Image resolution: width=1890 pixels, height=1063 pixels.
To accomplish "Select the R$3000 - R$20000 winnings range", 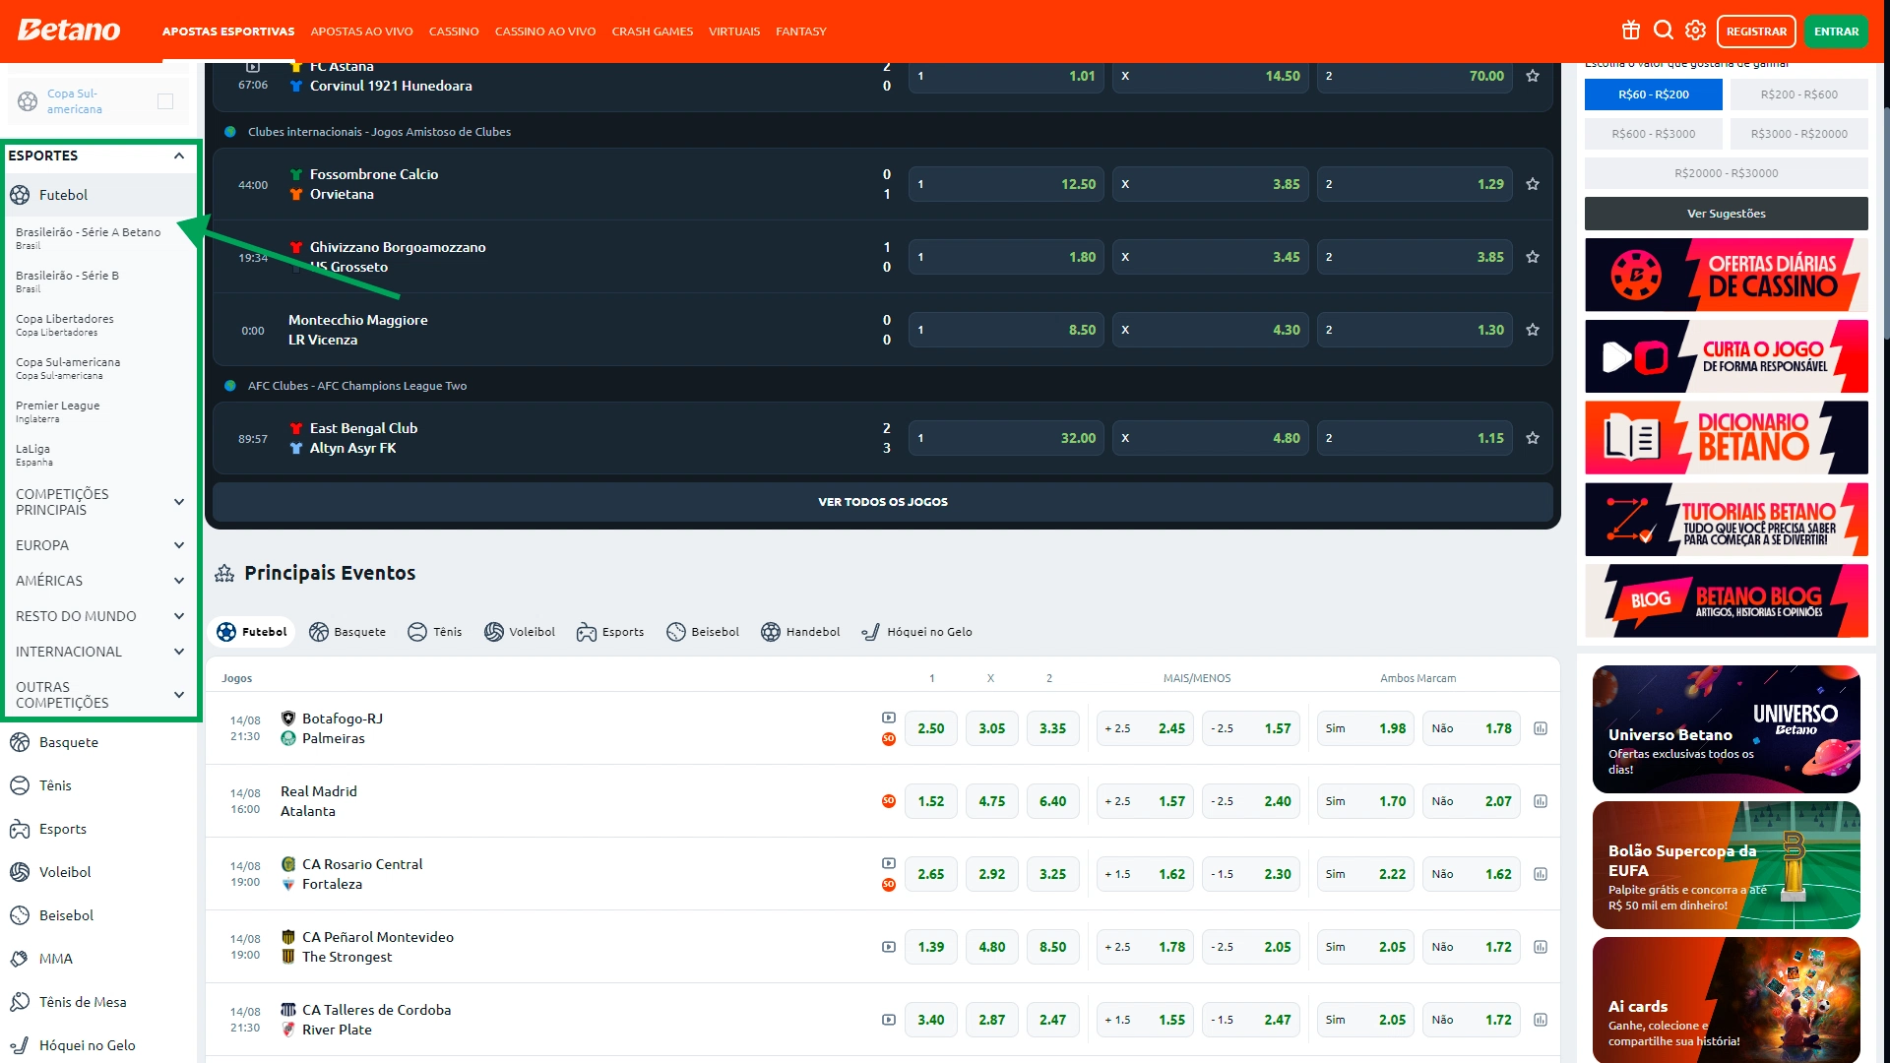I will point(1799,134).
